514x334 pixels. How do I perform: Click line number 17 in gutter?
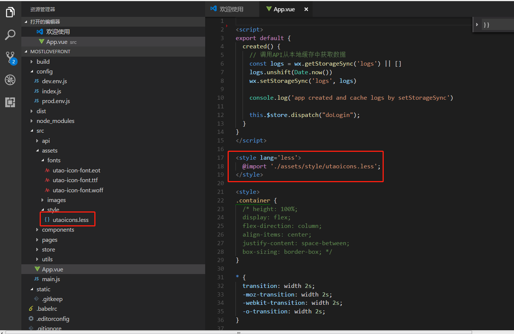tap(220, 157)
